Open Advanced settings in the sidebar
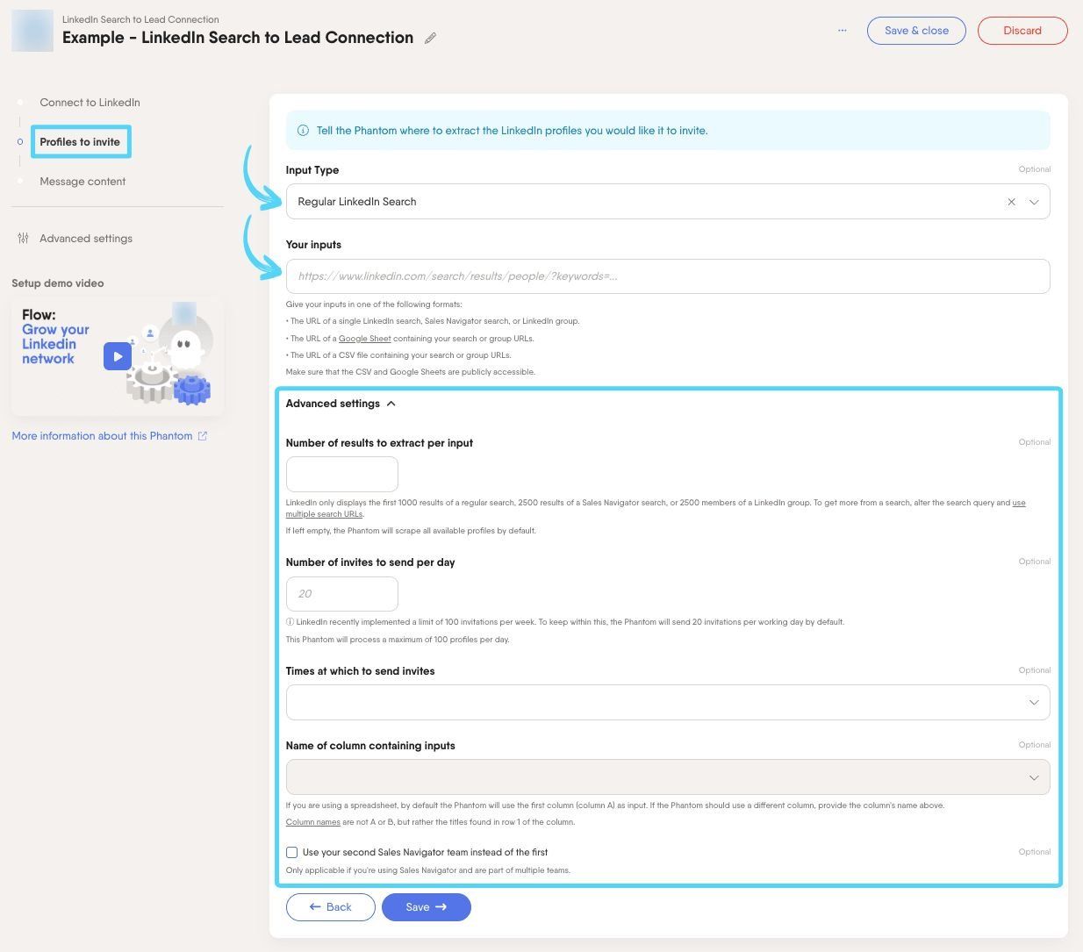Viewport: 1083px width, 952px height. [86, 239]
